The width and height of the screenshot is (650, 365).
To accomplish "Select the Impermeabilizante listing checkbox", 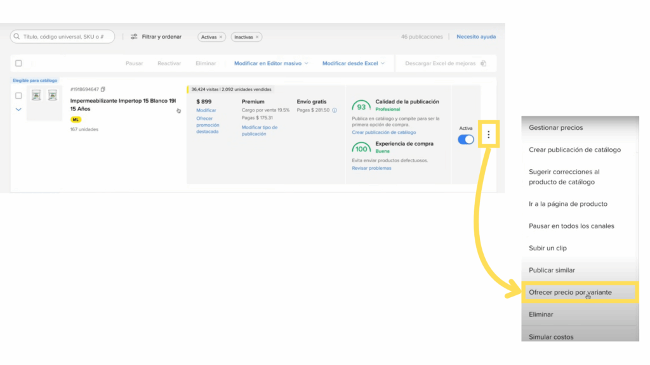I will (18, 96).
